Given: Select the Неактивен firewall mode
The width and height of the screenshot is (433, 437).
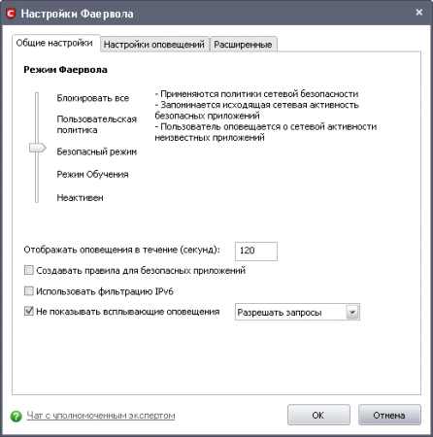Looking at the screenshot, I should point(80,198).
